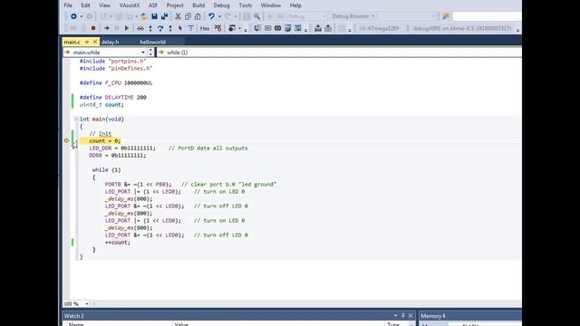Open the 100 % zoom dropdown

(87, 304)
